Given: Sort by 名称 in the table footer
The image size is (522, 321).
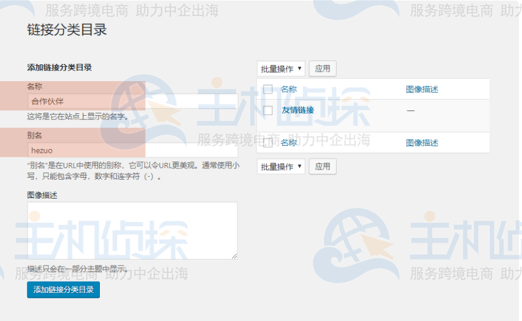Looking at the screenshot, I should coord(289,143).
